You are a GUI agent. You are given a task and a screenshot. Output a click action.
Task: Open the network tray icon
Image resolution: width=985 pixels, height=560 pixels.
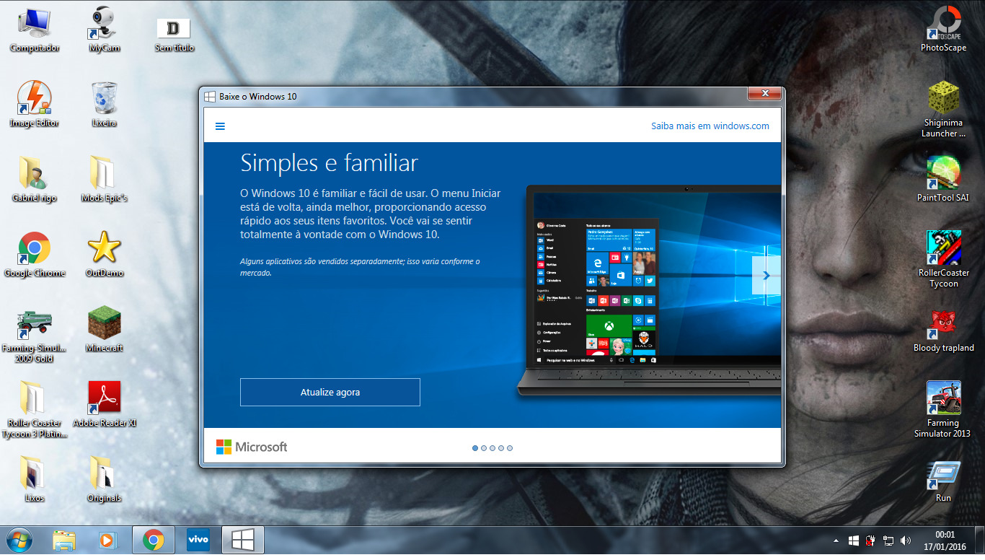[888, 541]
